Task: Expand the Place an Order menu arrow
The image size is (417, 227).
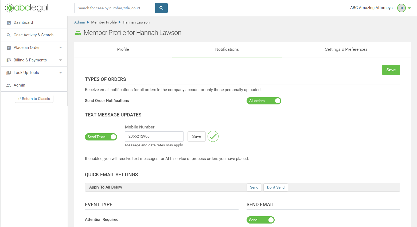Action: coord(61,48)
